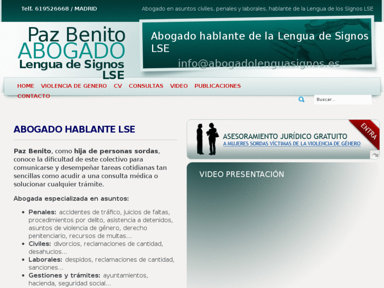
Task: Select the VIDEO menu item
Action: point(179,86)
